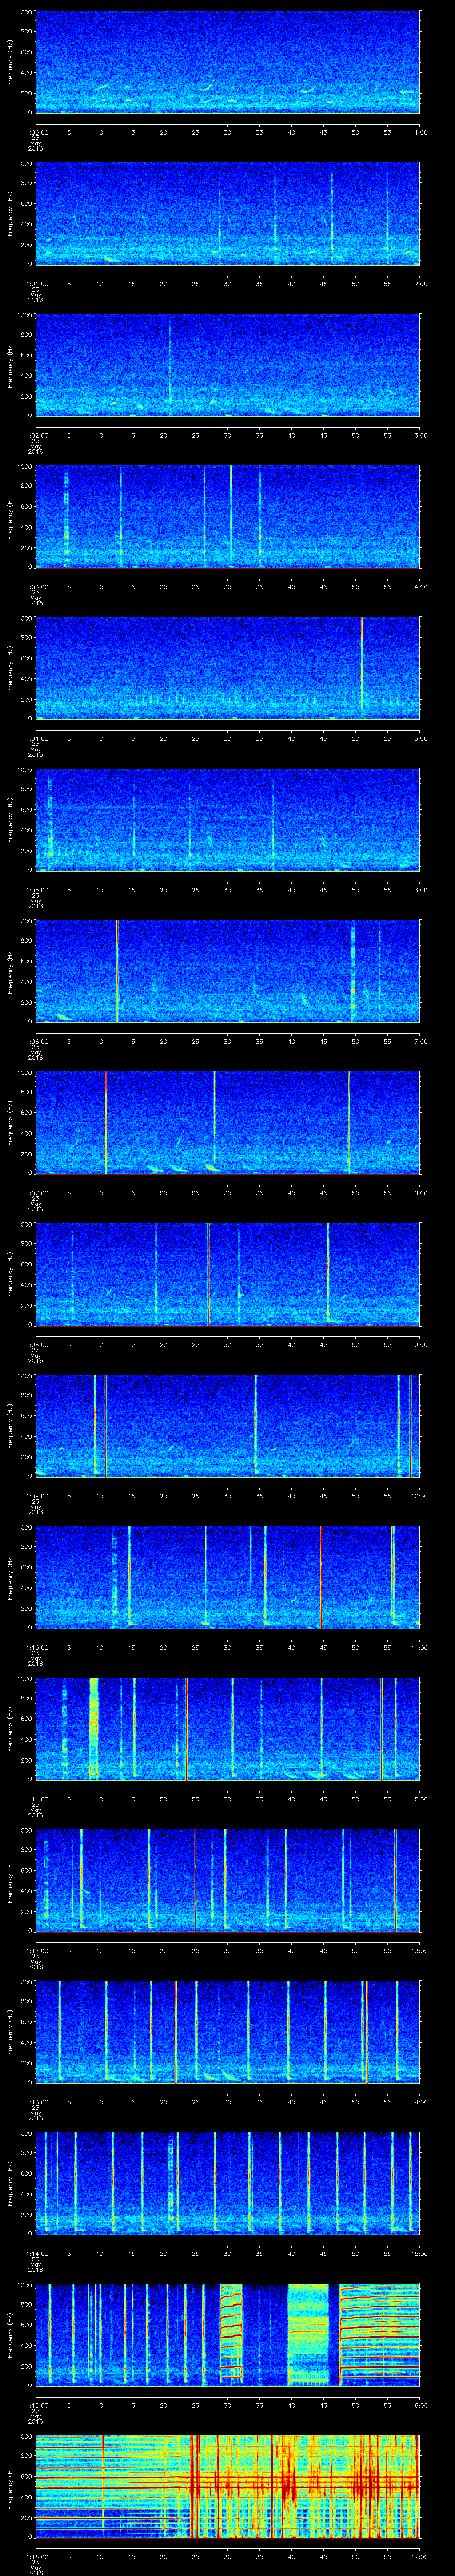Image resolution: width=455 pixels, height=2576 pixels.
Task: Select the '1:12:00' start time label
Action: 36,1950
